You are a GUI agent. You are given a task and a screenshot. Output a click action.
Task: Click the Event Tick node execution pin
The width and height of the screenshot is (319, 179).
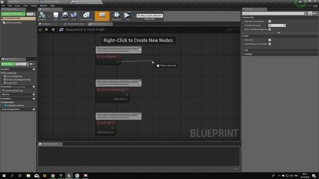(113, 128)
